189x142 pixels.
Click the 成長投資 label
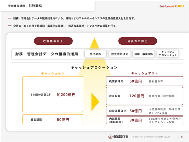point(115,96)
